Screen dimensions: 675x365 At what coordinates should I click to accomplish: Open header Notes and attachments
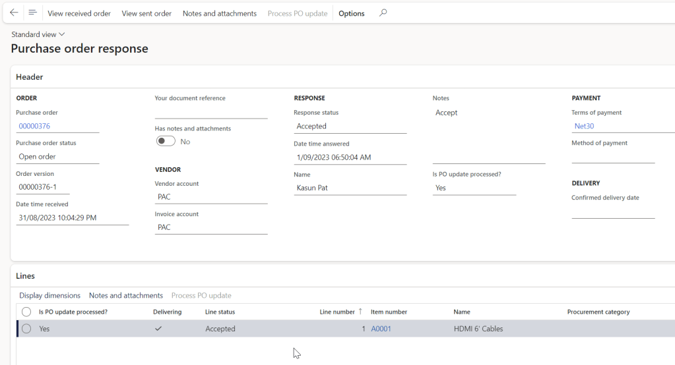pyautogui.click(x=219, y=13)
